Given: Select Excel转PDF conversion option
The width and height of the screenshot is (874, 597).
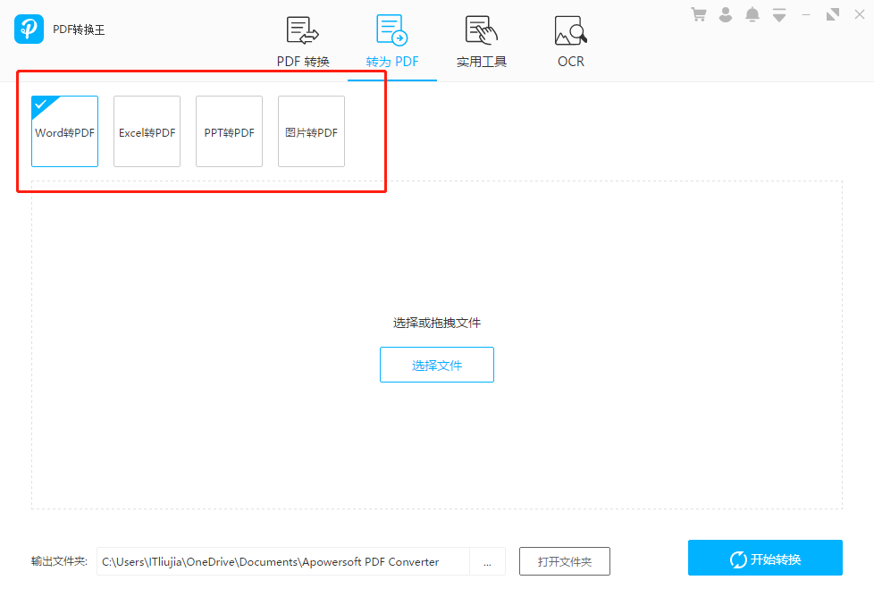Looking at the screenshot, I should coord(147,131).
